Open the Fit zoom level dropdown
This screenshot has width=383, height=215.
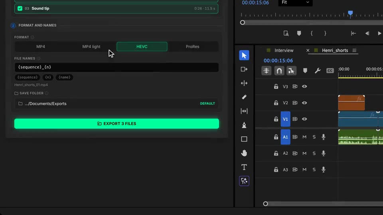pyautogui.click(x=295, y=2)
